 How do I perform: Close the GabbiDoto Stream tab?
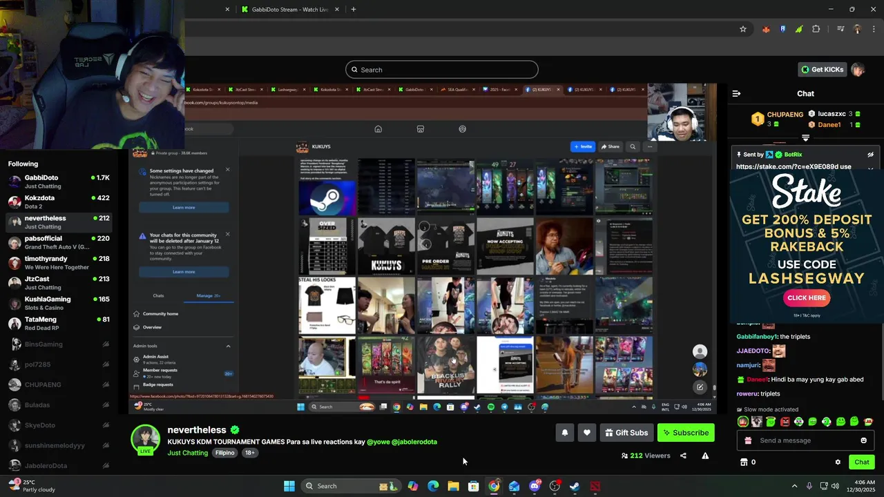(x=337, y=10)
